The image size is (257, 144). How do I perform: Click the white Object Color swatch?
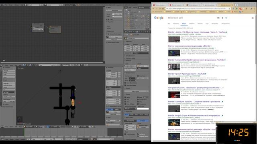143,108
